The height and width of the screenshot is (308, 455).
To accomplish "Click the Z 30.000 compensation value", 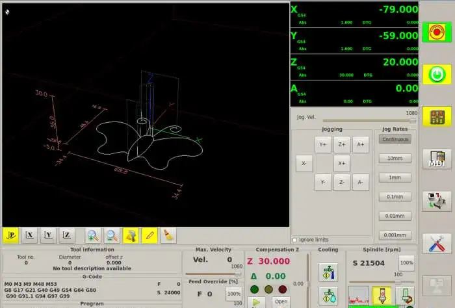I will pyautogui.click(x=268, y=261).
